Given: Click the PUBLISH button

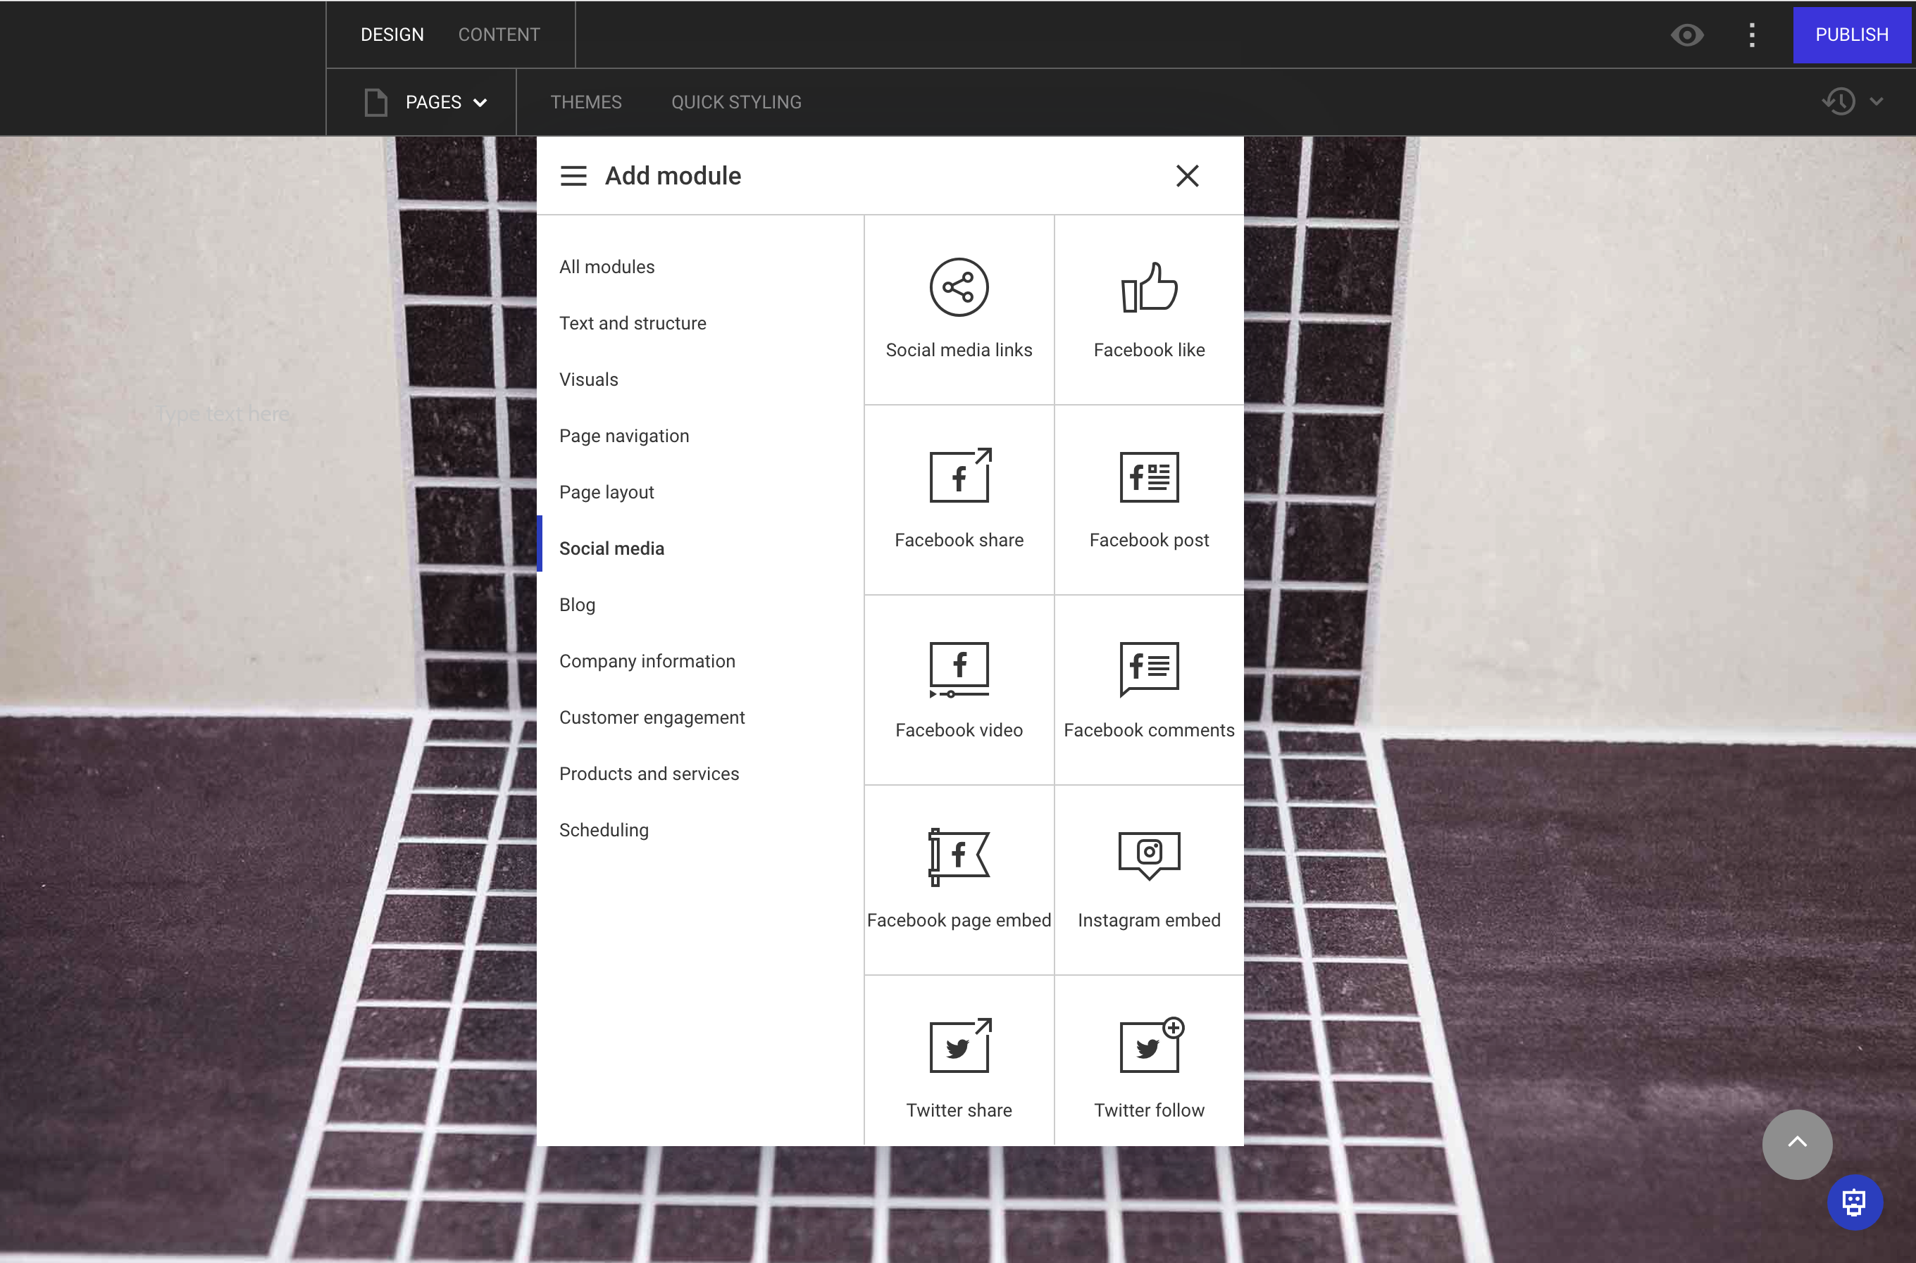Looking at the screenshot, I should (x=1853, y=34).
